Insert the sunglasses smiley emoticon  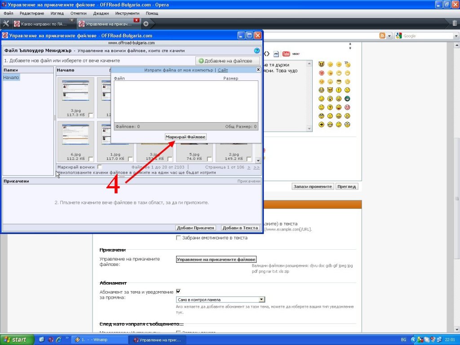coord(339,82)
